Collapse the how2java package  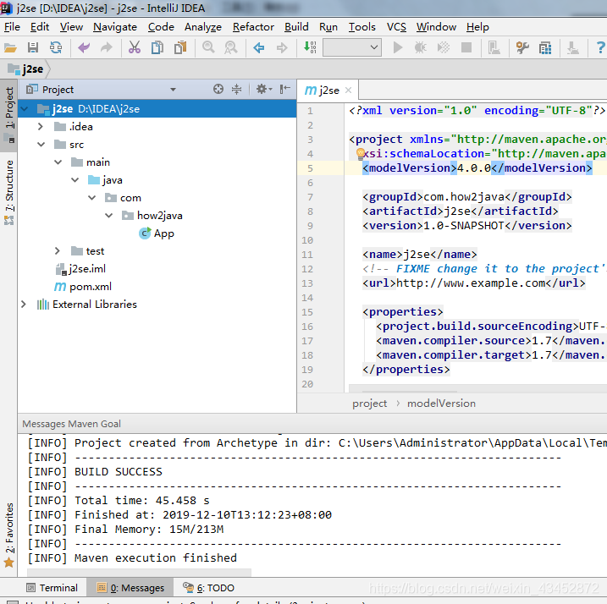coord(109,216)
